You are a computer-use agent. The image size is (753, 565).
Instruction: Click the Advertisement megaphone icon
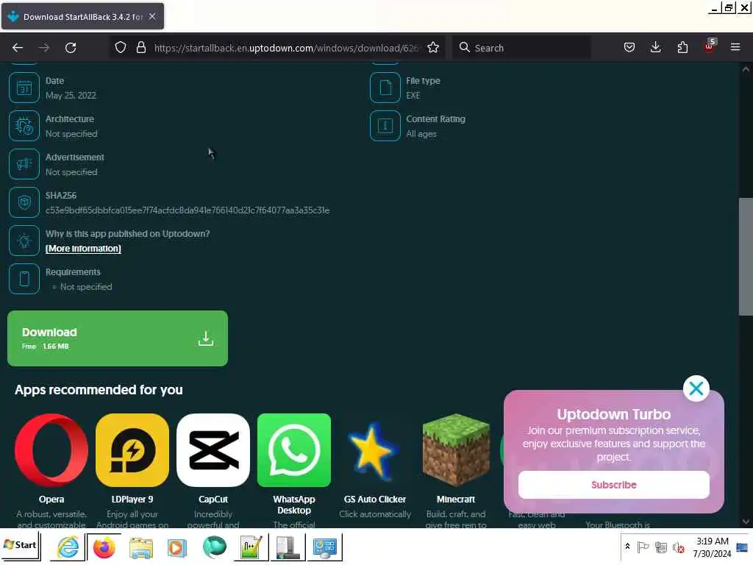click(24, 164)
